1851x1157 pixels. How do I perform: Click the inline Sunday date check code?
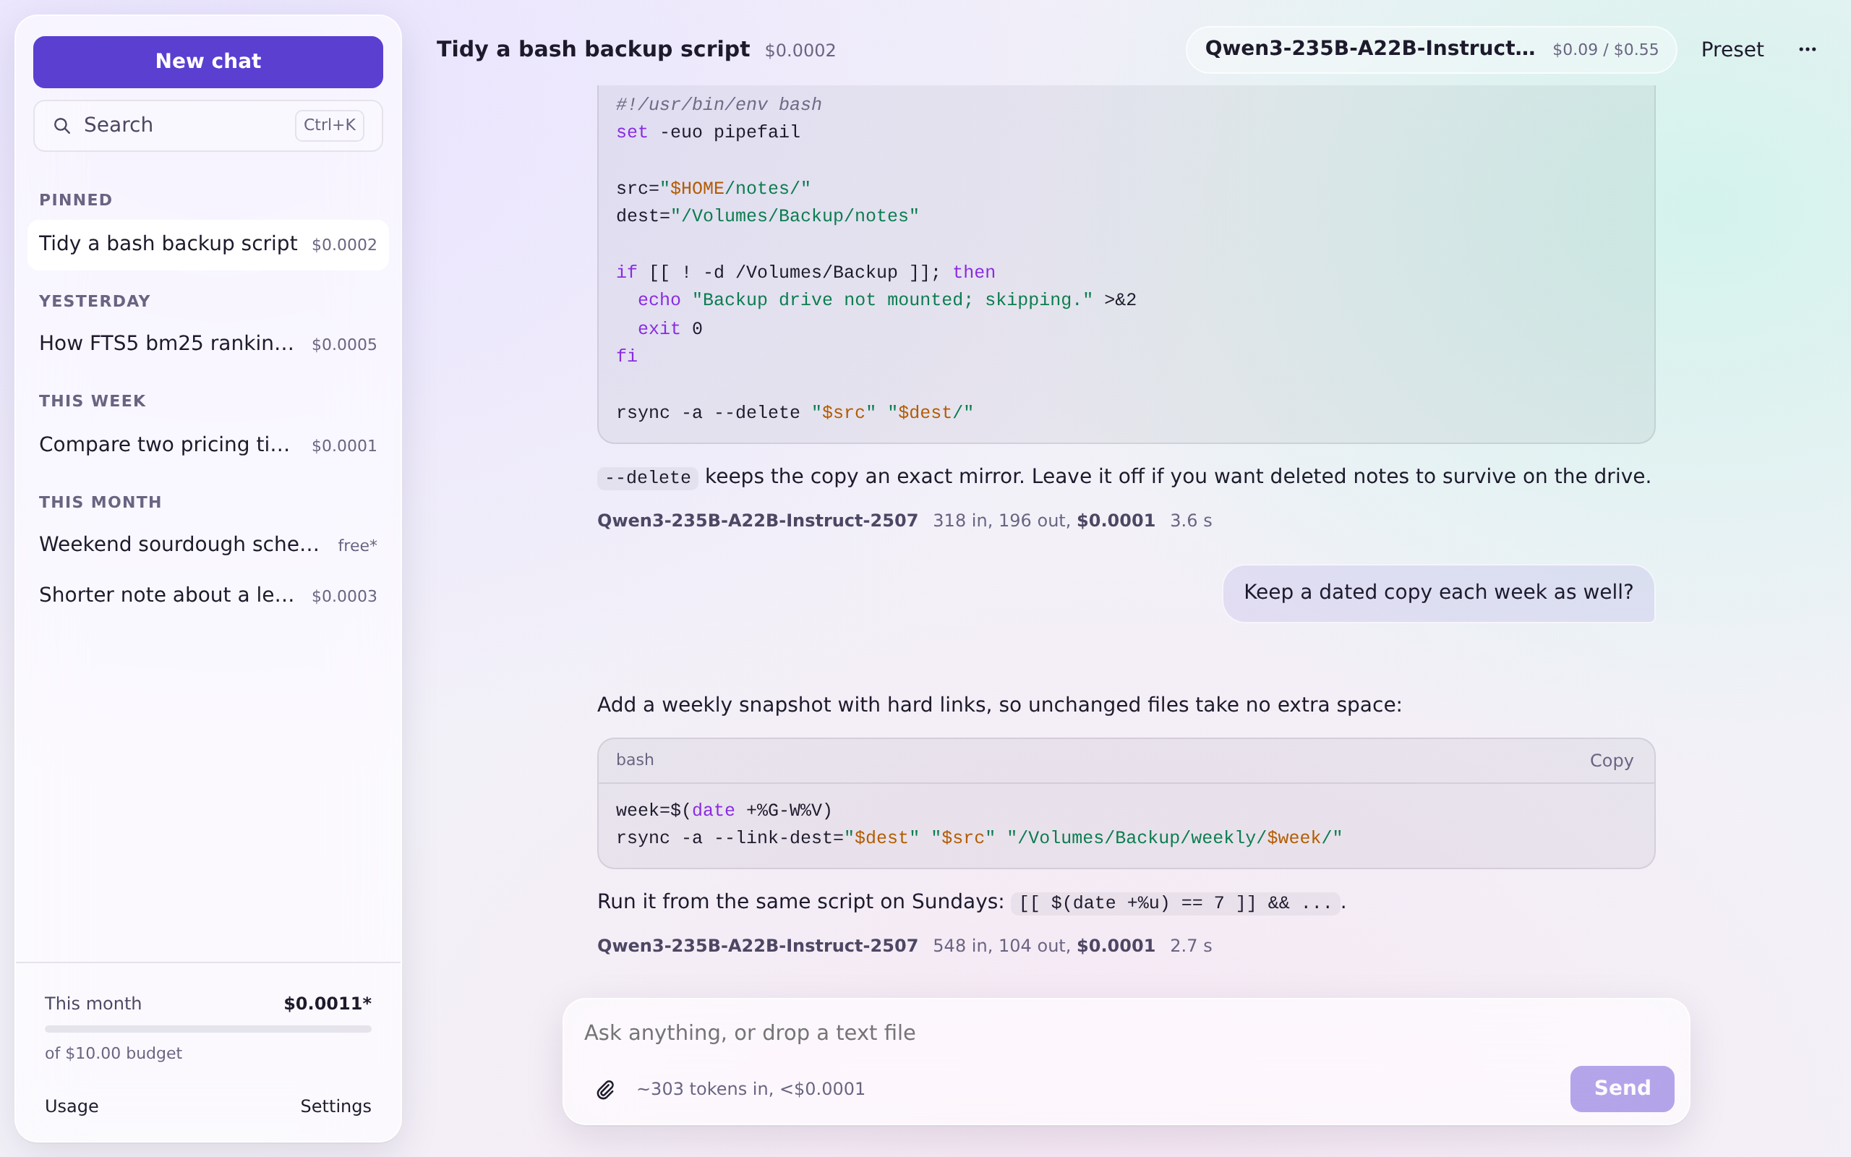coord(1175,903)
